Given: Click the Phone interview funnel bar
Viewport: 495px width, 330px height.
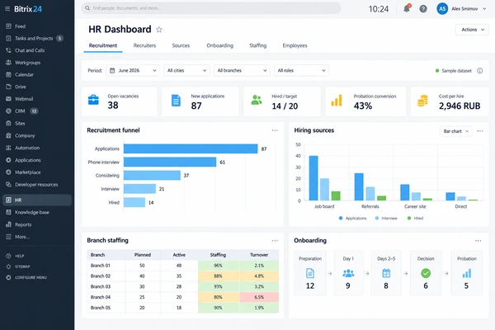Looking at the screenshot, I should pyautogui.click(x=170, y=162).
